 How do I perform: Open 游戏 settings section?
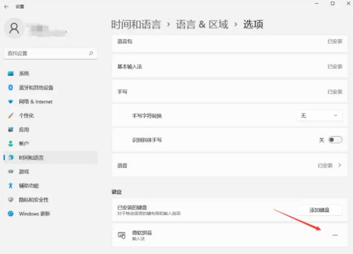click(x=51, y=171)
